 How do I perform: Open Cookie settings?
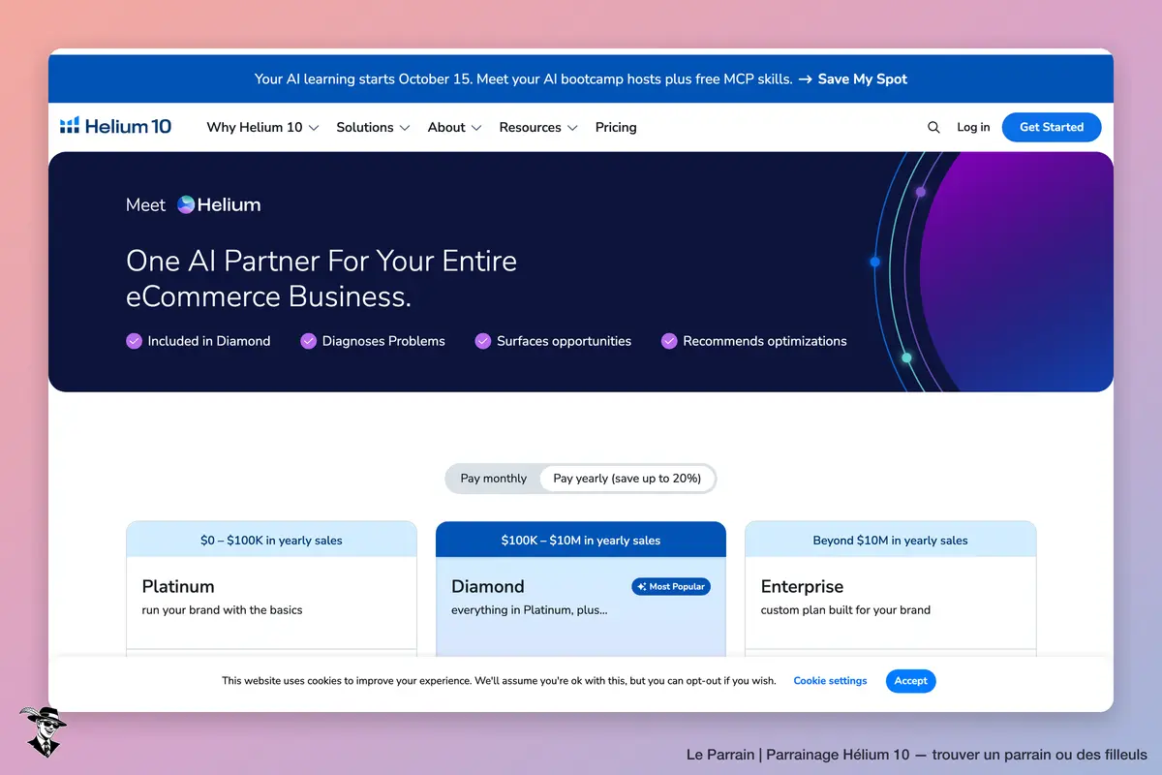click(x=830, y=681)
